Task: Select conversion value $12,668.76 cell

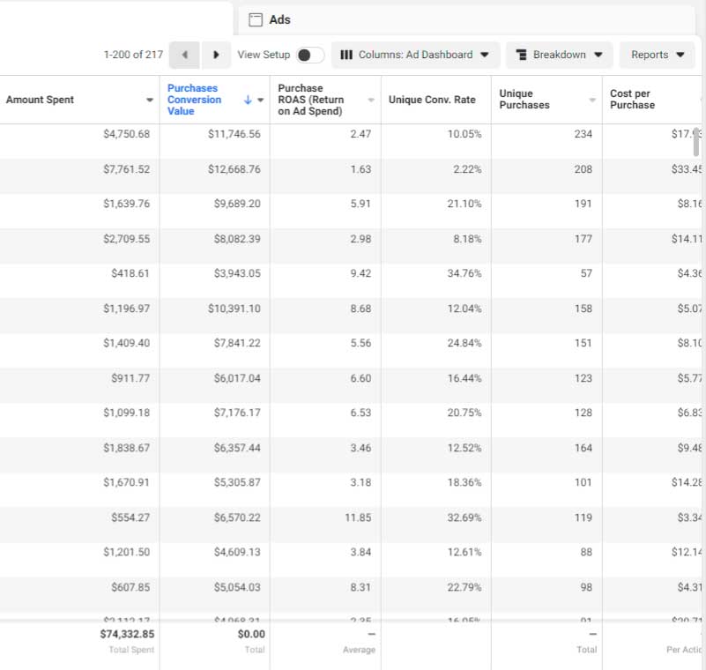Action: click(x=234, y=169)
